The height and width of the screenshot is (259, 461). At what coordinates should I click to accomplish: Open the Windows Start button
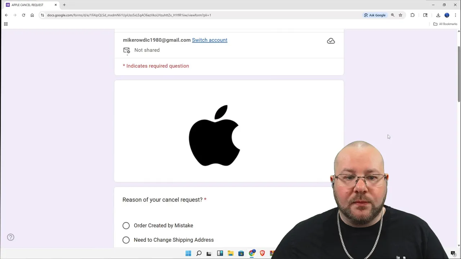pyautogui.click(x=188, y=253)
